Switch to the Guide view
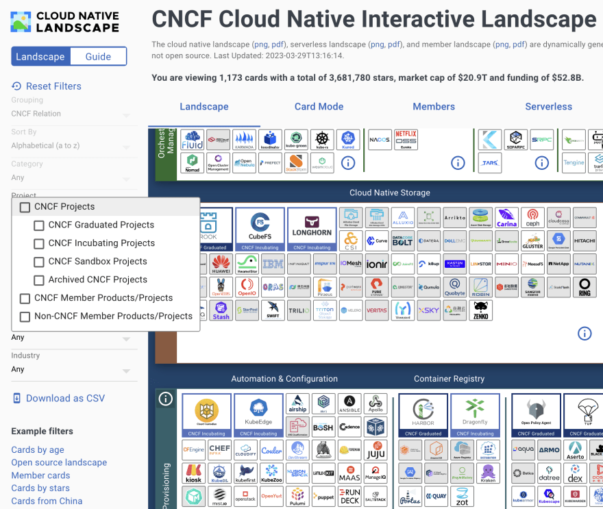 [98, 56]
